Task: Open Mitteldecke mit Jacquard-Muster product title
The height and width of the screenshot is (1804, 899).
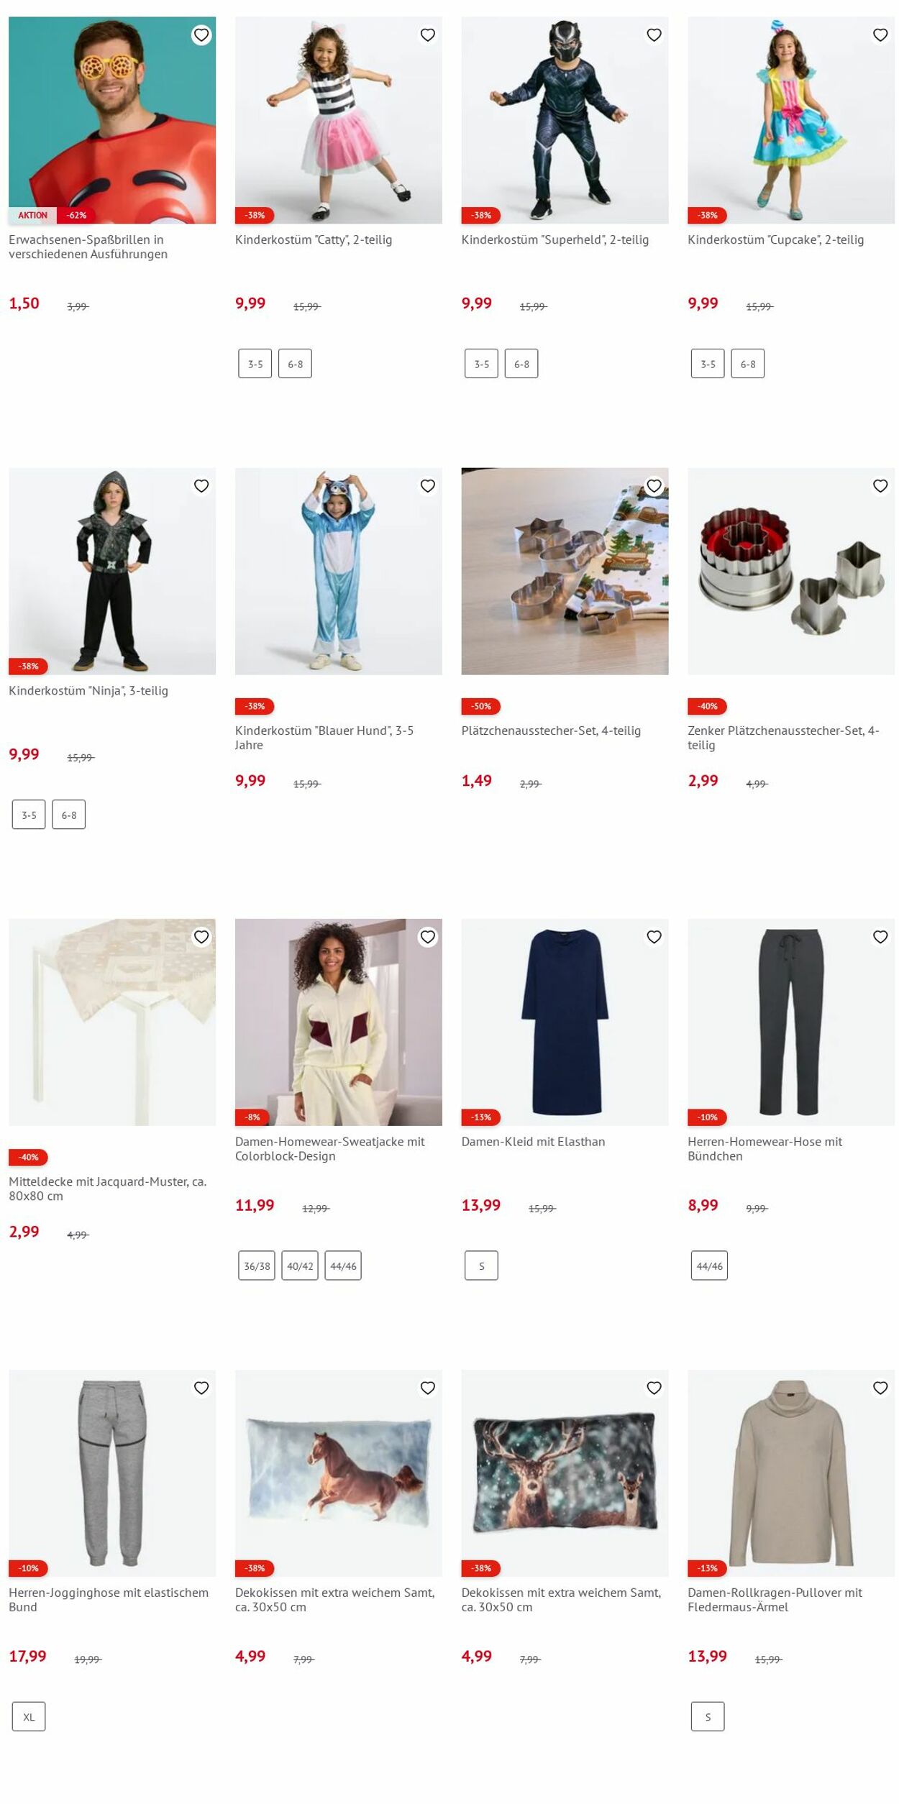Action: (108, 1189)
